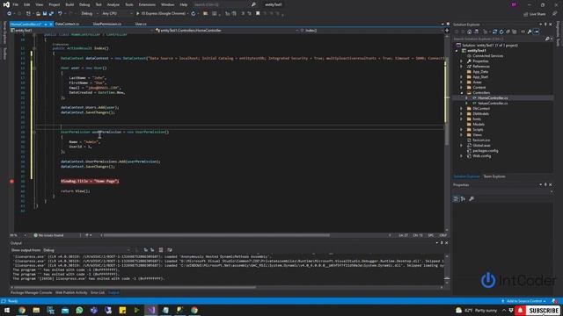Click the quick launch search magnifier icon
The image size is (563, 316).
(253, 4)
